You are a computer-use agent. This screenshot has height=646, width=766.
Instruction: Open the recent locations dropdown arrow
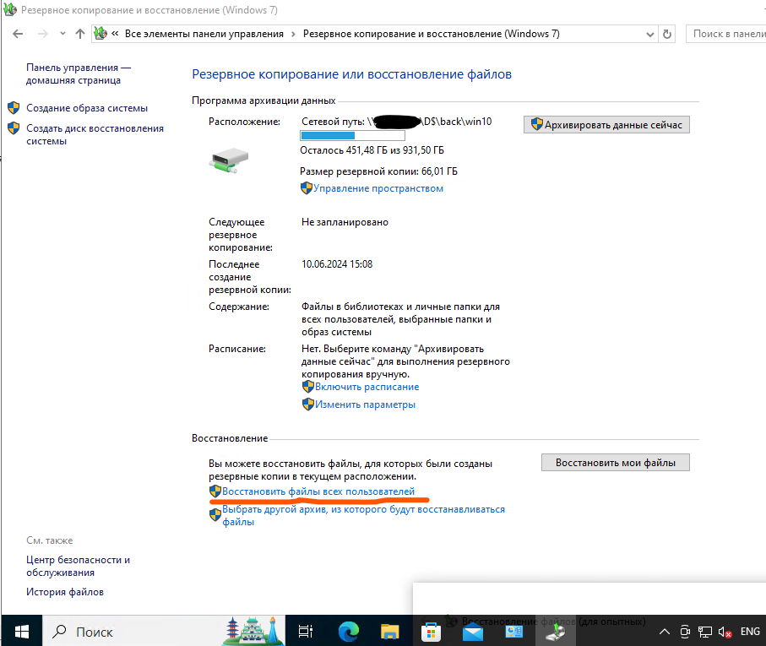pos(62,34)
